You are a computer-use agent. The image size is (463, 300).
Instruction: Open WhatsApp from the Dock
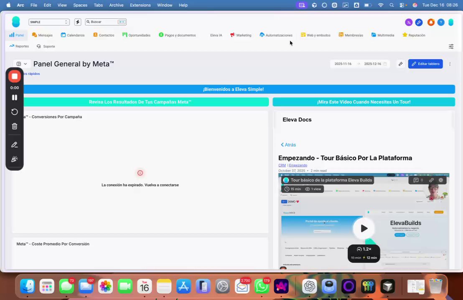coord(262,286)
